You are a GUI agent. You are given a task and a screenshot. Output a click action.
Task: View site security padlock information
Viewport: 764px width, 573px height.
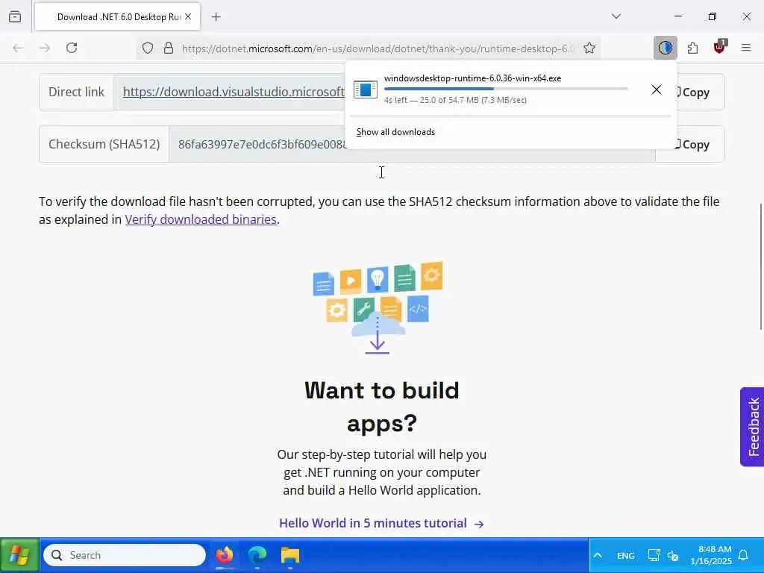[169, 48]
